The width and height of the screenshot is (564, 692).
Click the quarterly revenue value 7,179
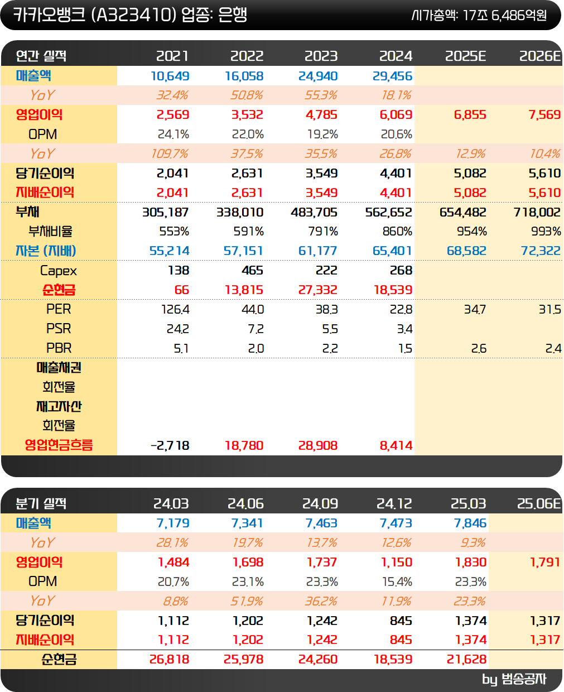(173, 523)
